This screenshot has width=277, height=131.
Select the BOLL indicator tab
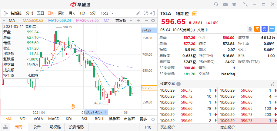pos(99,119)
